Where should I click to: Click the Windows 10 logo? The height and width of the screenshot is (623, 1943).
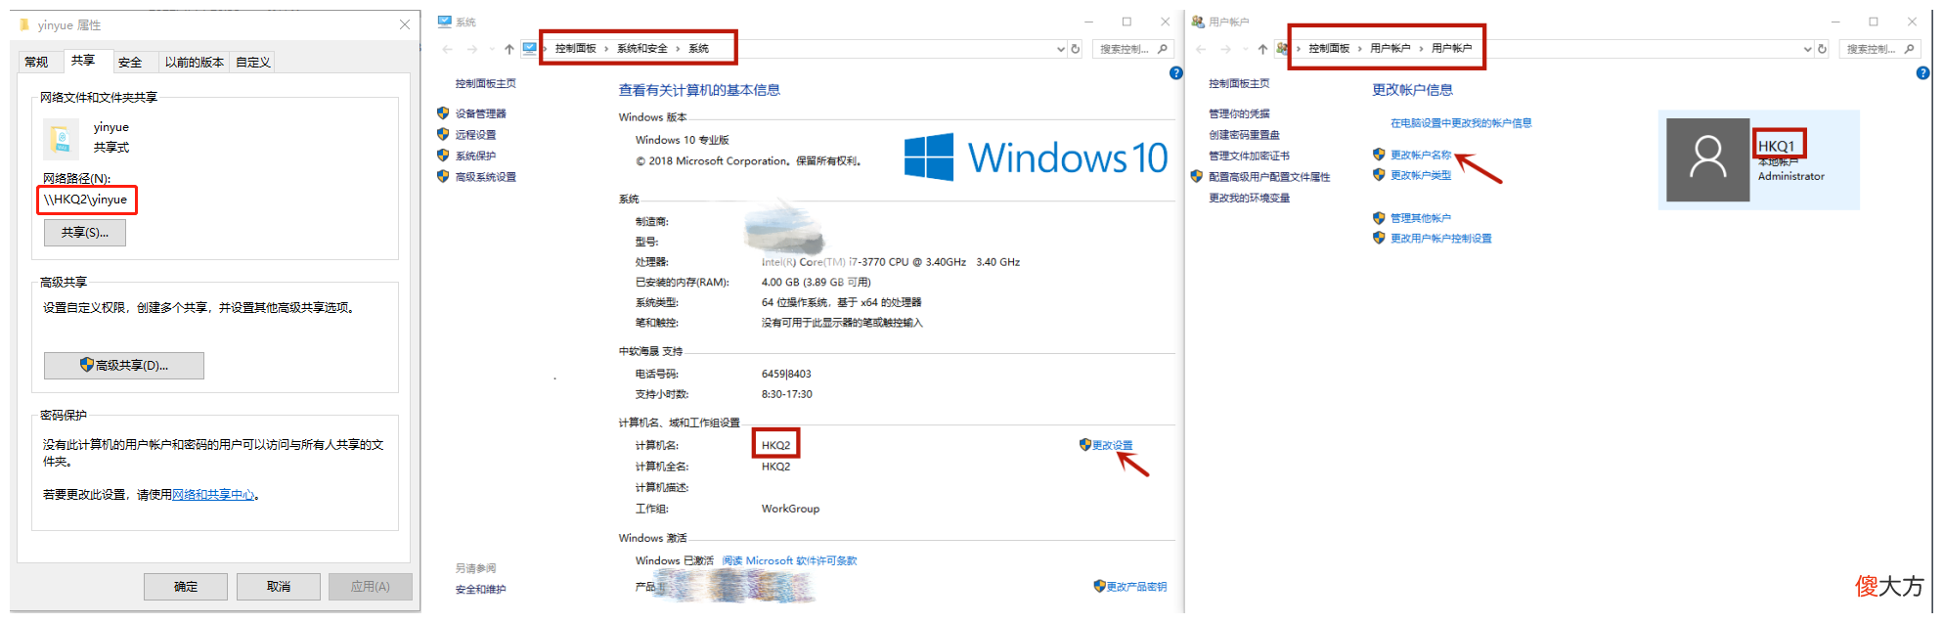pyautogui.click(x=1036, y=157)
